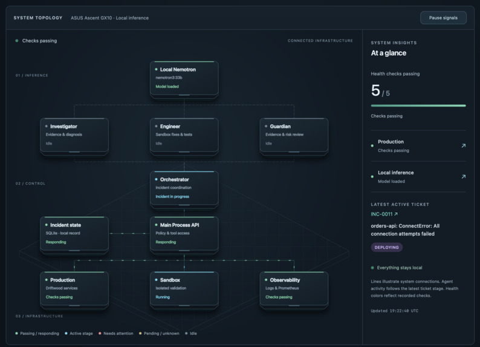This screenshot has width=480, height=347.
Task: Open Production details arrow in insights
Action: (x=464, y=145)
